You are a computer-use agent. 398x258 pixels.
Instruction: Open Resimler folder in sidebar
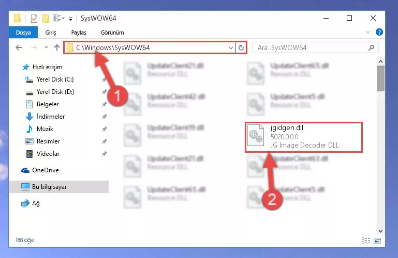48,141
